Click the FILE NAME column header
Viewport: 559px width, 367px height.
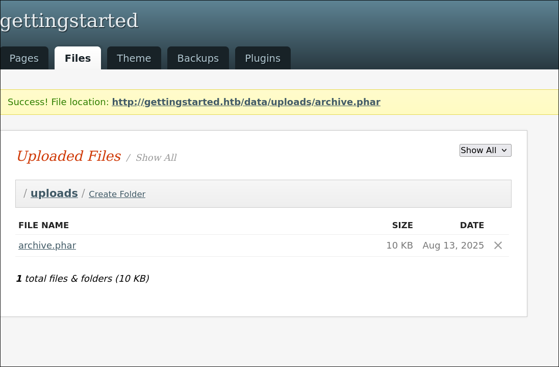43,225
